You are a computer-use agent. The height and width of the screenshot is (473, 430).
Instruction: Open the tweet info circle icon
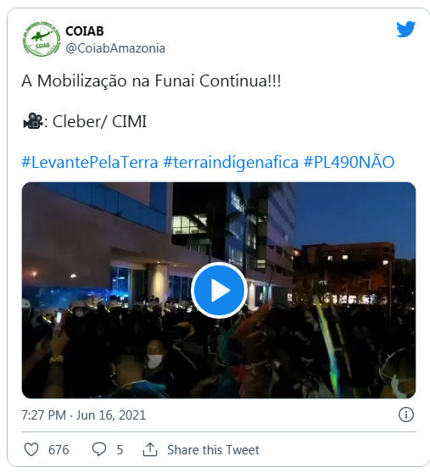[x=406, y=415]
